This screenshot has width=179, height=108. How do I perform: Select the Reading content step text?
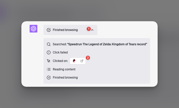(64, 69)
